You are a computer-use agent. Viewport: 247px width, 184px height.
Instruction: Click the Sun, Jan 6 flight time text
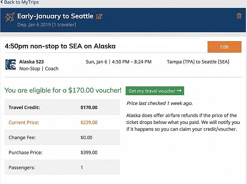point(119,62)
